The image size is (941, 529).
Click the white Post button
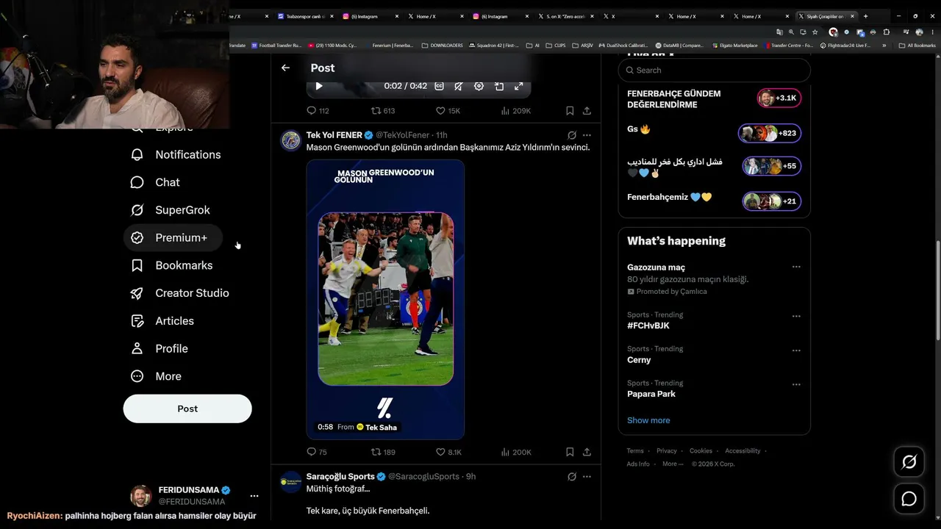coord(187,409)
